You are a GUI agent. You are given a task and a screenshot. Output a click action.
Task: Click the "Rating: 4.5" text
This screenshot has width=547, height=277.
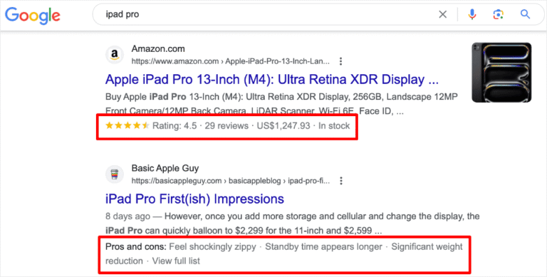click(174, 125)
